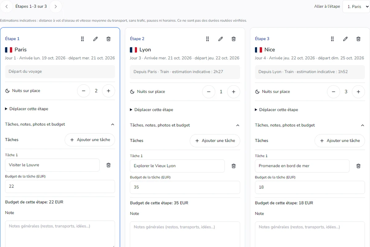Increase nights in Nice with plus button
Viewport: 370px width, 247px height.
click(358, 92)
